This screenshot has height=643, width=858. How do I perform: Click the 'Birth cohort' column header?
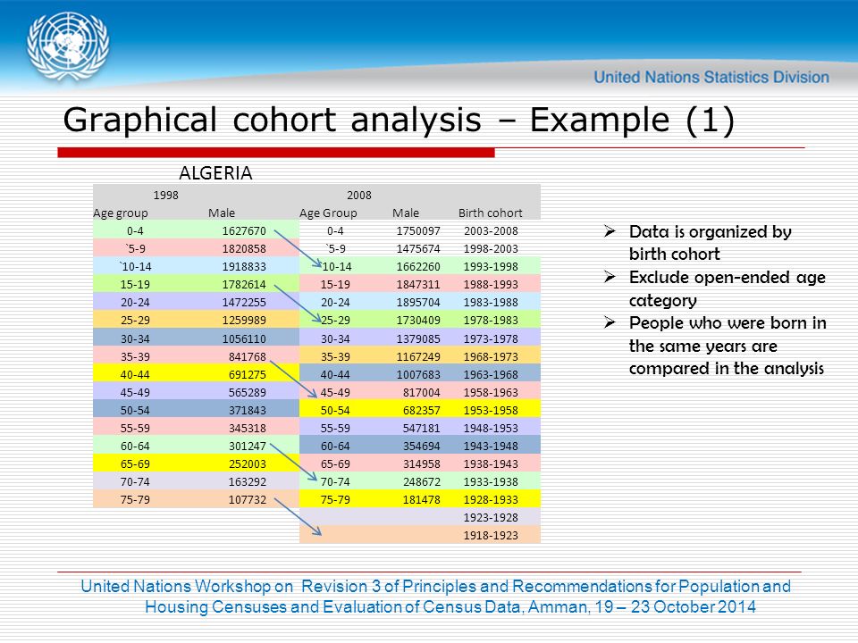[x=491, y=213]
